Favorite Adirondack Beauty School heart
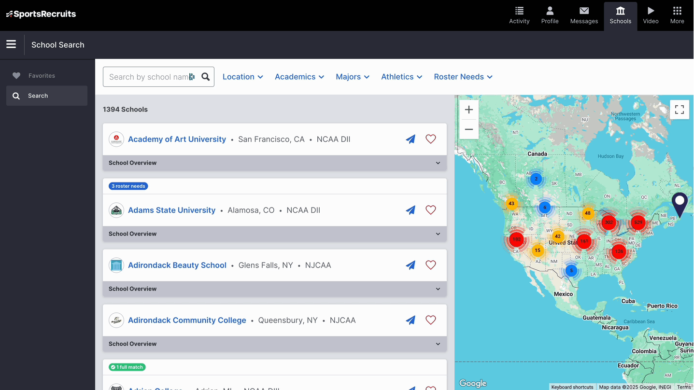 (x=431, y=265)
